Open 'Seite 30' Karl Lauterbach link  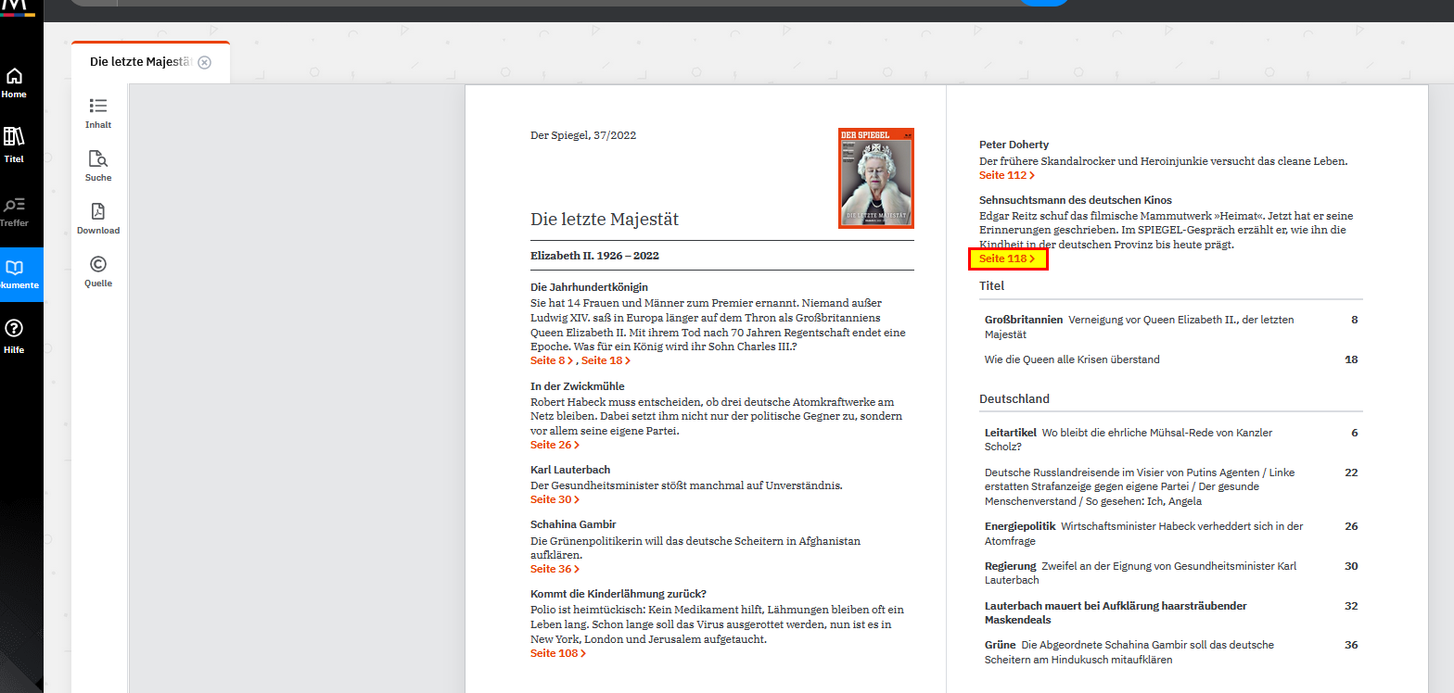pyautogui.click(x=555, y=499)
